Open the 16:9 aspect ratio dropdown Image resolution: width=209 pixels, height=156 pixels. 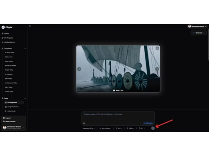tap(119, 128)
